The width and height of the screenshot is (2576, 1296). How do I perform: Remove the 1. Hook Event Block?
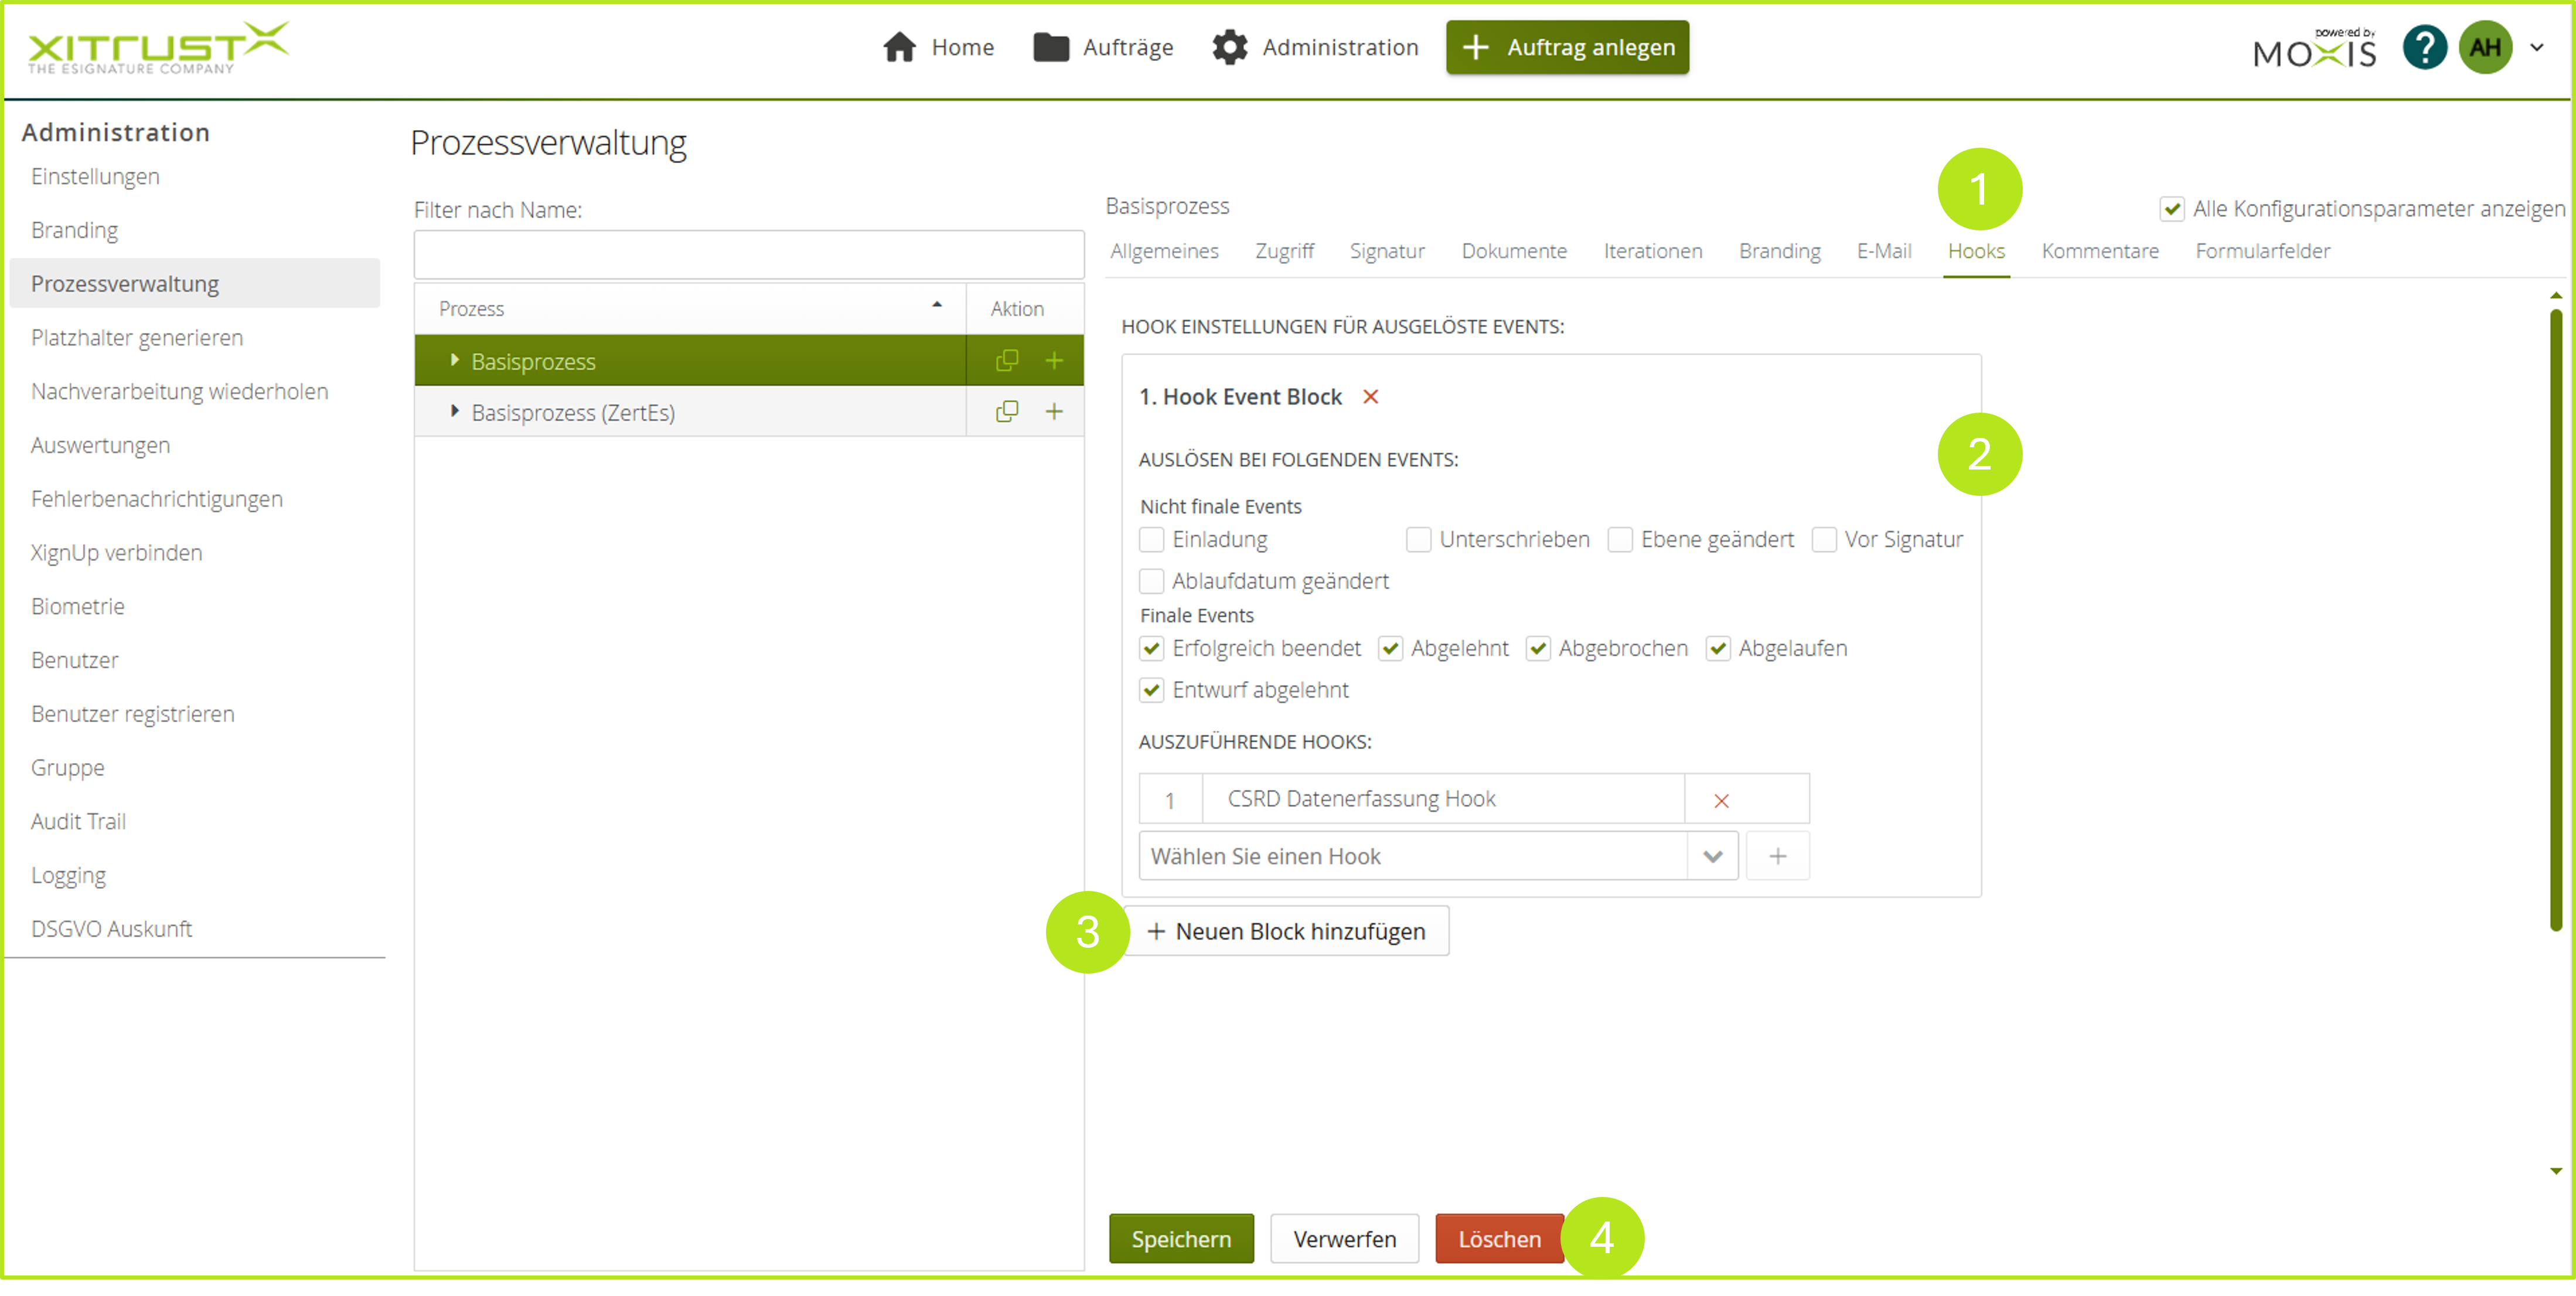1370,397
